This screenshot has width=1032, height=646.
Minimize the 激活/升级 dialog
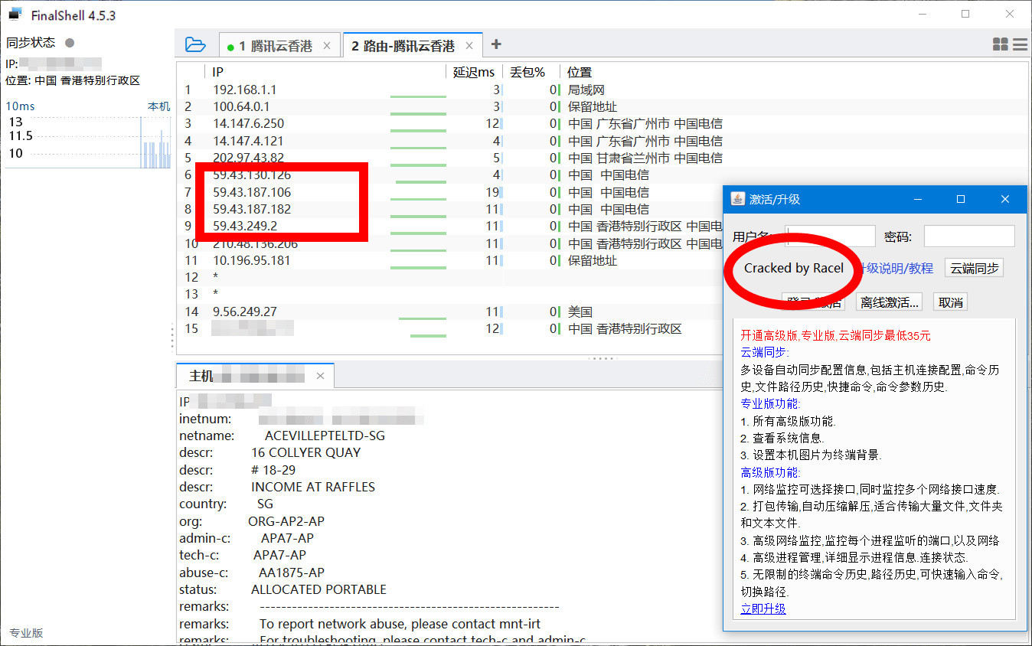(x=916, y=199)
